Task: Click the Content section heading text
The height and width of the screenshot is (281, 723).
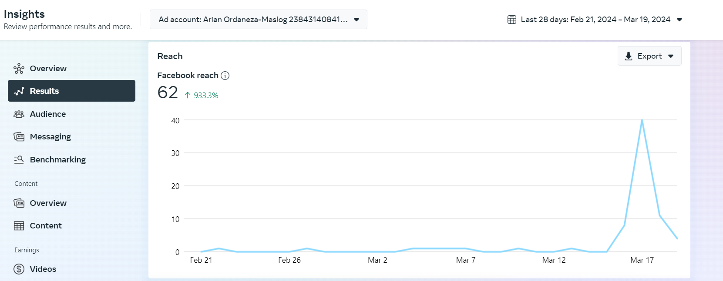Action: 26,184
